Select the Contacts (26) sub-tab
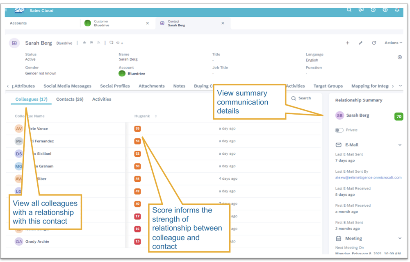The width and height of the screenshot is (410, 262). click(70, 99)
